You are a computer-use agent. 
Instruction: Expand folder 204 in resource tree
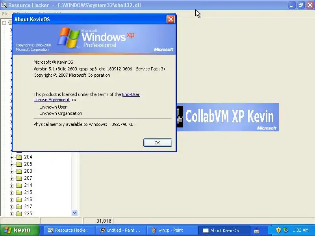tap(12, 158)
